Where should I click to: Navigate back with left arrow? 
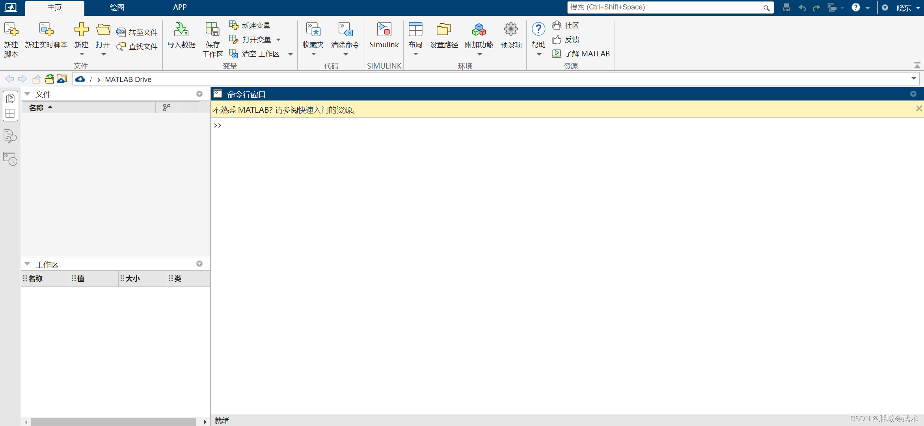coord(9,79)
